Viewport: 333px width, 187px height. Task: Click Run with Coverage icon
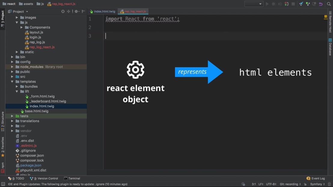pos(280,4)
